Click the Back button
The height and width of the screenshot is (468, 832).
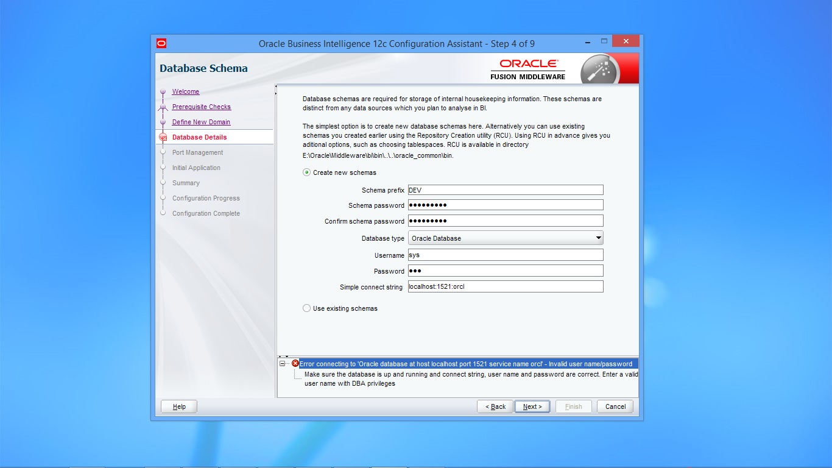[495, 406]
